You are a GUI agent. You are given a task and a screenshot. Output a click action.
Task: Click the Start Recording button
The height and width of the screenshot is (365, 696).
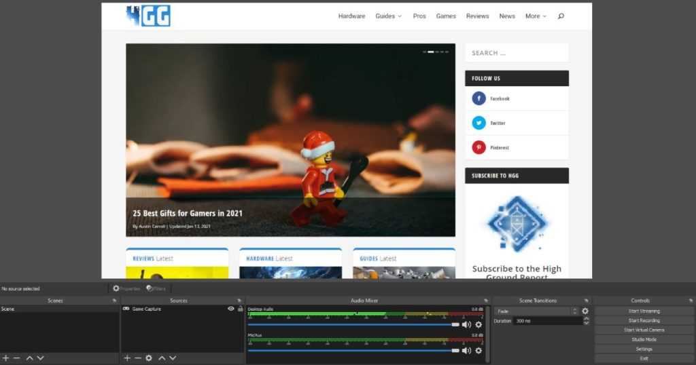pos(644,320)
